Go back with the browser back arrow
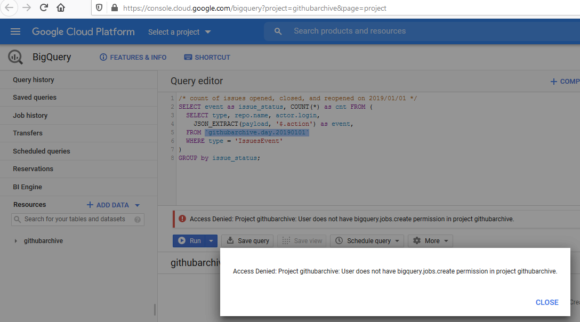The width and height of the screenshot is (580, 322). click(x=9, y=8)
